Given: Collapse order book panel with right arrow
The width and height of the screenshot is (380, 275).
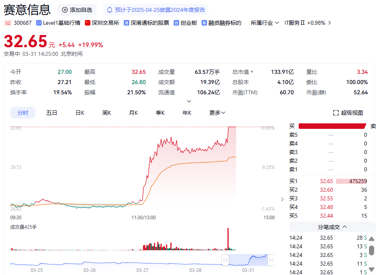Looking at the screenshot, I should point(282,200).
